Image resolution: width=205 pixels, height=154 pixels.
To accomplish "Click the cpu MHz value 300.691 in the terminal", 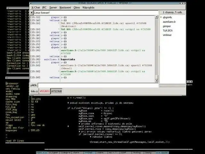I will coord(36,99).
